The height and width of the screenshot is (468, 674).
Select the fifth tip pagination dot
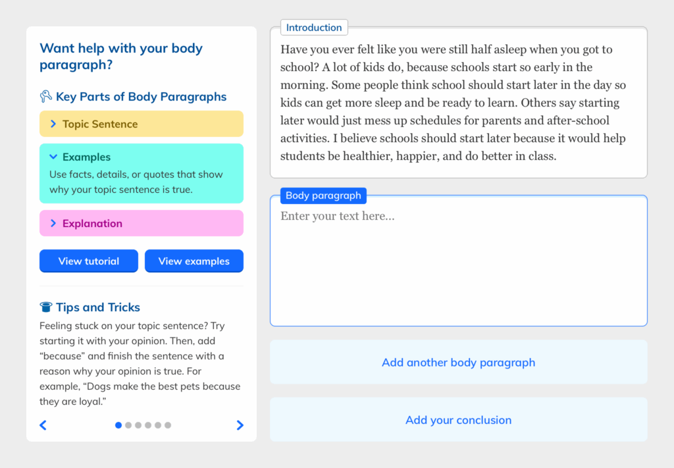pyautogui.click(x=158, y=425)
